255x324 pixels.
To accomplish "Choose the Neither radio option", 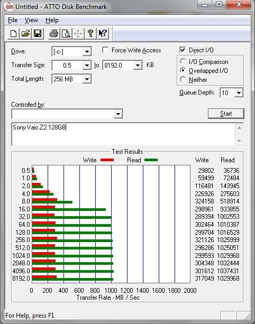I will click(183, 79).
